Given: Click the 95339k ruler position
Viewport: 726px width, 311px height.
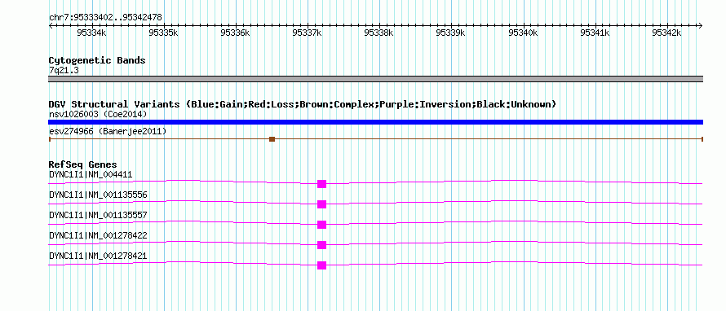Looking at the screenshot, I should (x=451, y=33).
